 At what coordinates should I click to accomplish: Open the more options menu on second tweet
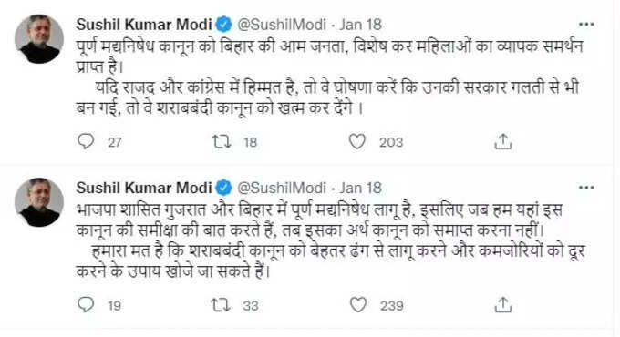pos(586,188)
